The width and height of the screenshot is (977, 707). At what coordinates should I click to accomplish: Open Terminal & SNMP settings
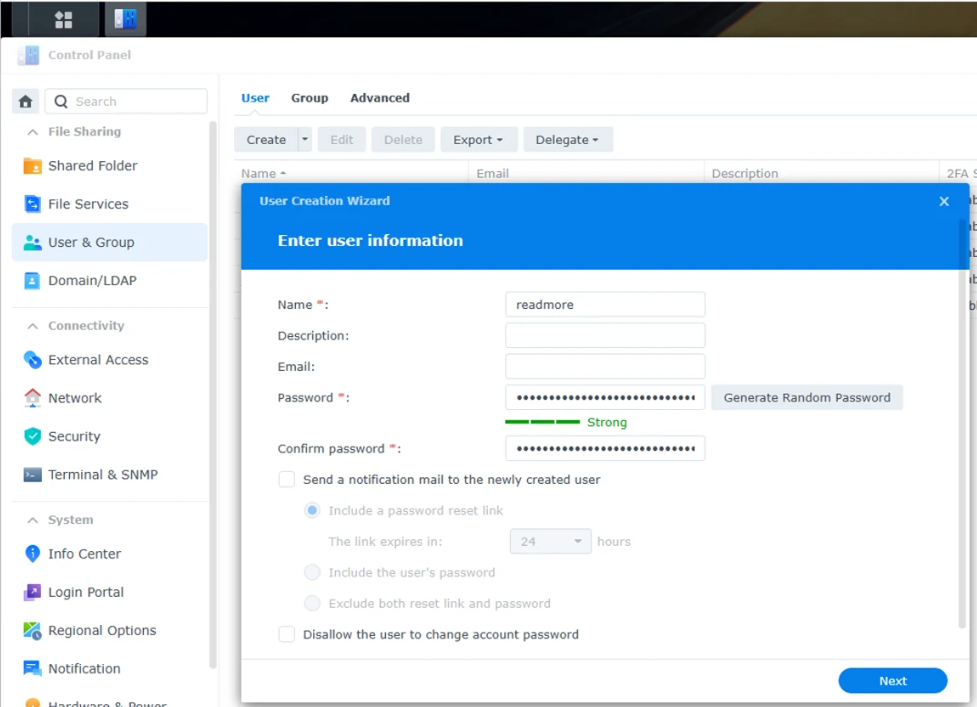pyautogui.click(x=109, y=475)
